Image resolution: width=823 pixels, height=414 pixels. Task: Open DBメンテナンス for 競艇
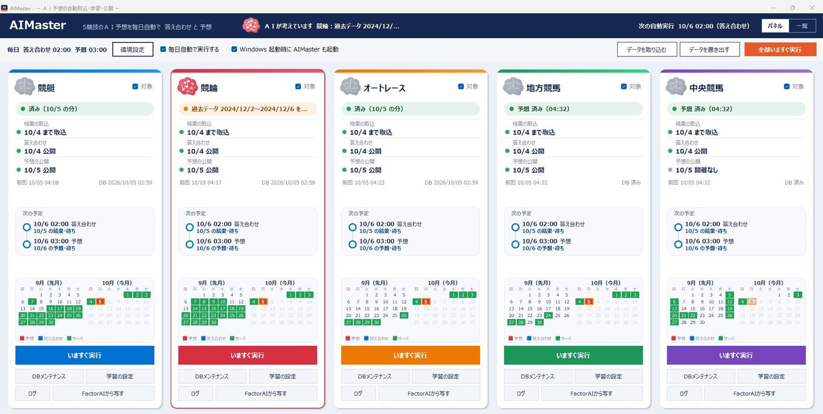(49, 376)
